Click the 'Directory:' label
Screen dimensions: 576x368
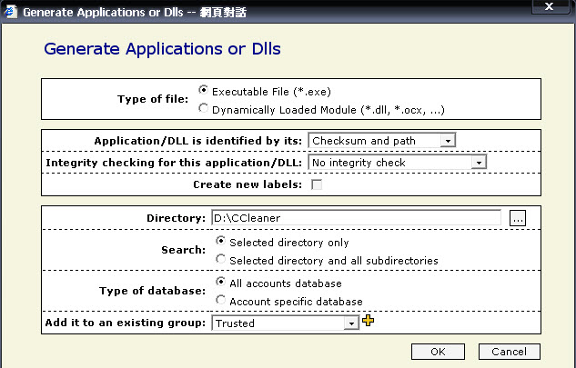pos(176,218)
